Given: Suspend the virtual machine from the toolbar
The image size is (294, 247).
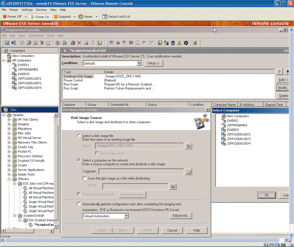Looking at the screenshot, I should (62, 17).
